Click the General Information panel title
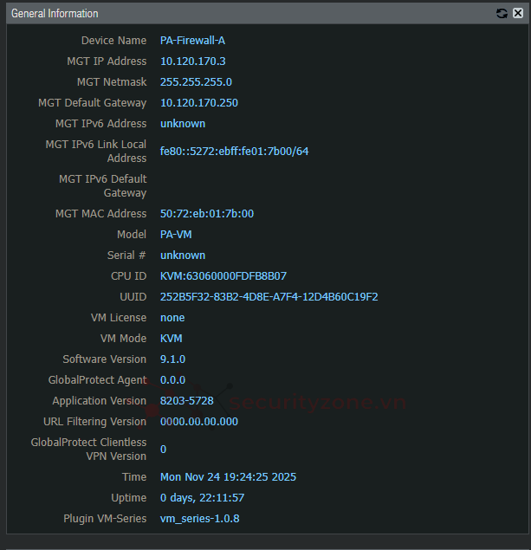 pyautogui.click(x=55, y=14)
